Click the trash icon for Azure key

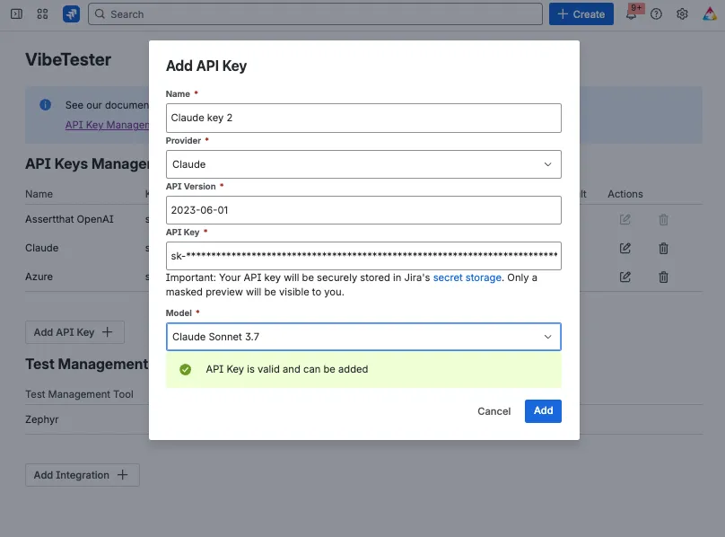(663, 277)
